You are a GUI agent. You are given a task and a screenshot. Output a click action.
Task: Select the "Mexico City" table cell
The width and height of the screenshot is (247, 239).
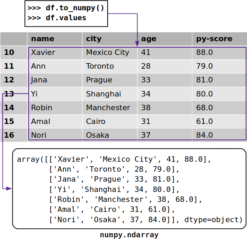coord(107,53)
